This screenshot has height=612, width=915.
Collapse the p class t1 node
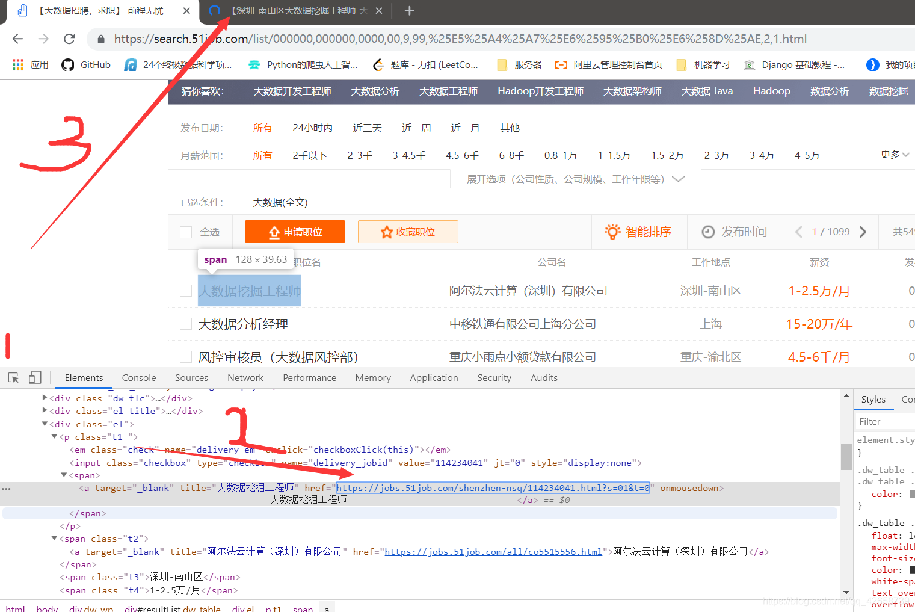(x=54, y=436)
